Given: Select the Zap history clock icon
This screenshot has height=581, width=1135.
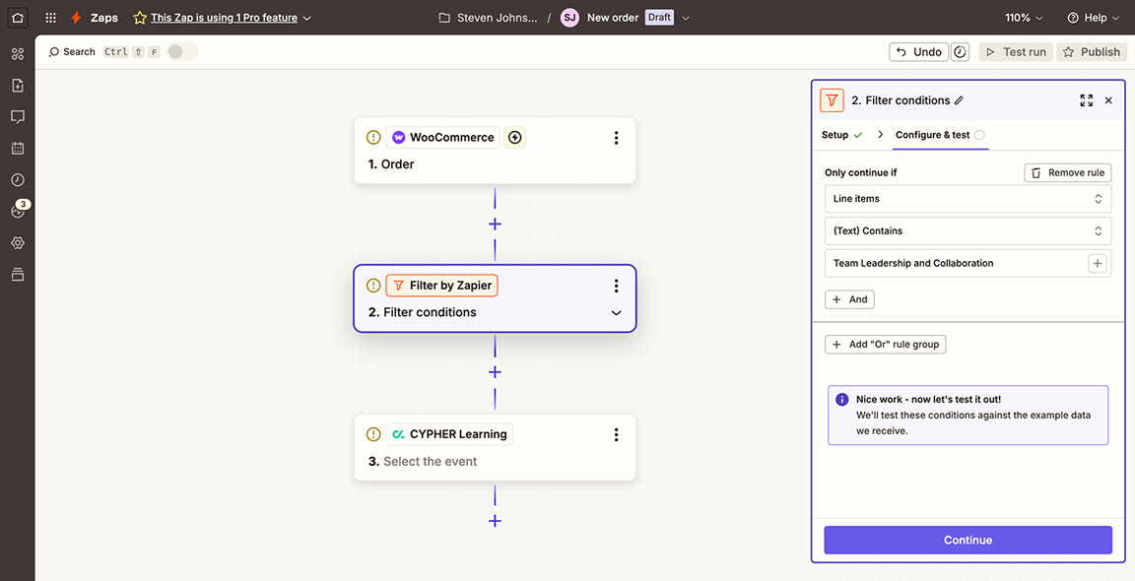Looking at the screenshot, I should pyautogui.click(x=17, y=179).
